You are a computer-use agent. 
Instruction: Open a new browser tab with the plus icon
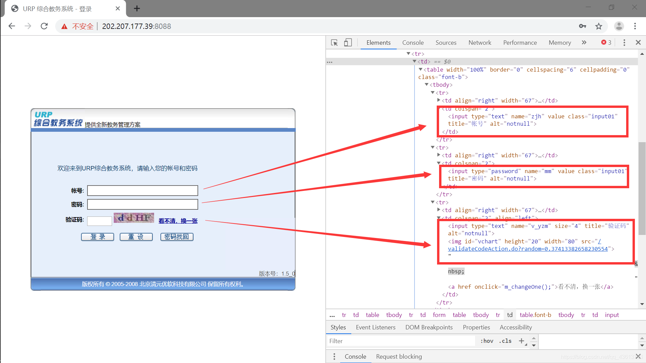click(137, 8)
